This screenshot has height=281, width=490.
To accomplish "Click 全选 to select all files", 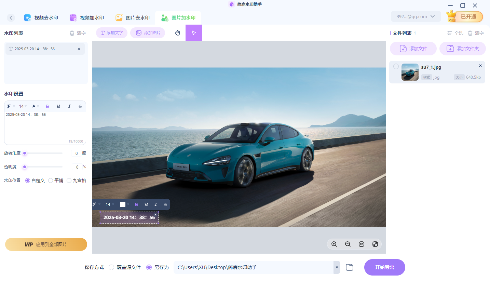I will click(x=455, y=33).
